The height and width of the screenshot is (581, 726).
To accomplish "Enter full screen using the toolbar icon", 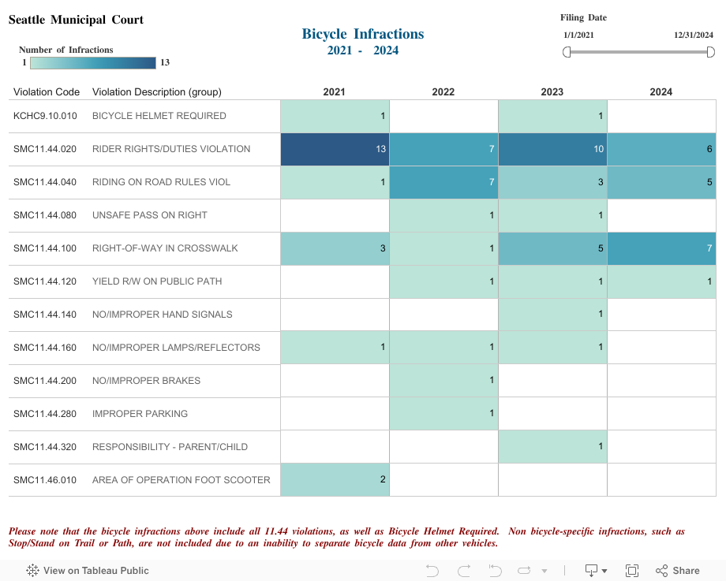I will point(631,569).
